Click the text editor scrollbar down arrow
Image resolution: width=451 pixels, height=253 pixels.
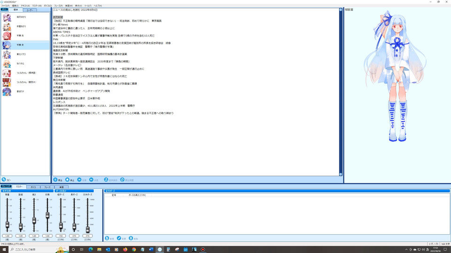pyautogui.click(x=341, y=174)
